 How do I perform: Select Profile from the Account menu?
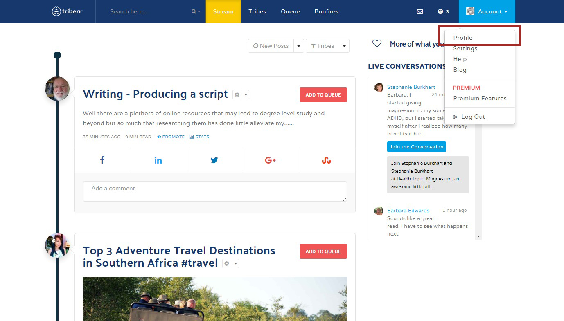pyautogui.click(x=462, y=38)
